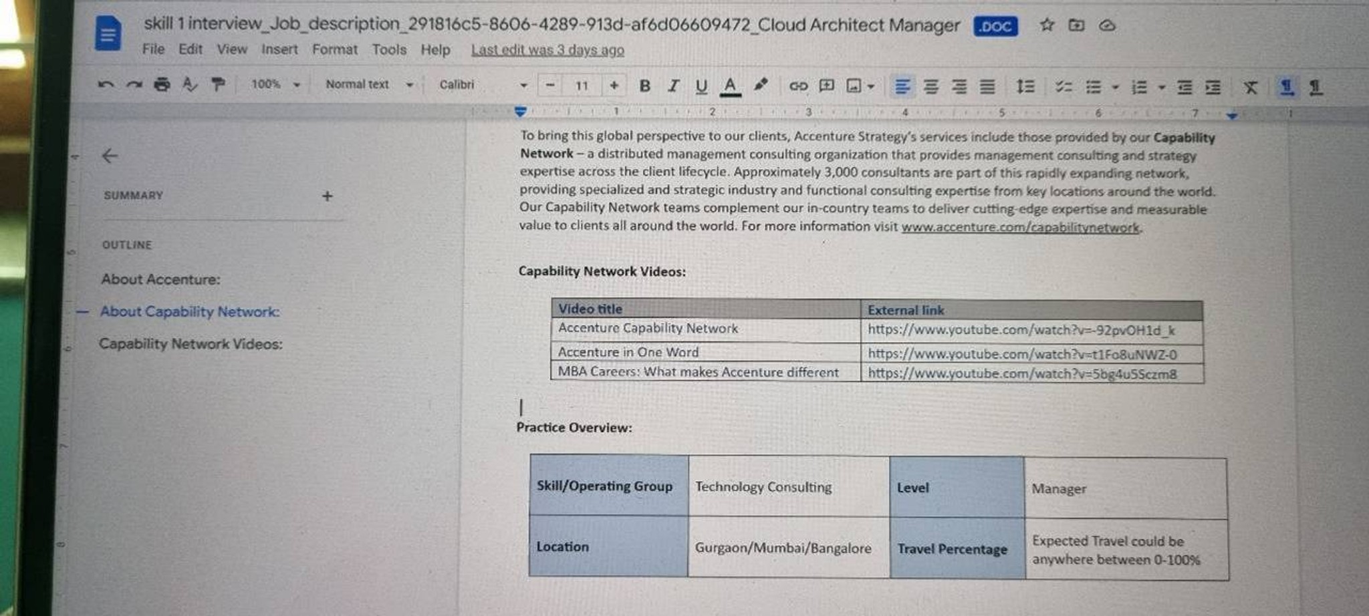The width and height of the screenshot is (1369, 616).
Task: Insert an image
Action: pos(854,86)
